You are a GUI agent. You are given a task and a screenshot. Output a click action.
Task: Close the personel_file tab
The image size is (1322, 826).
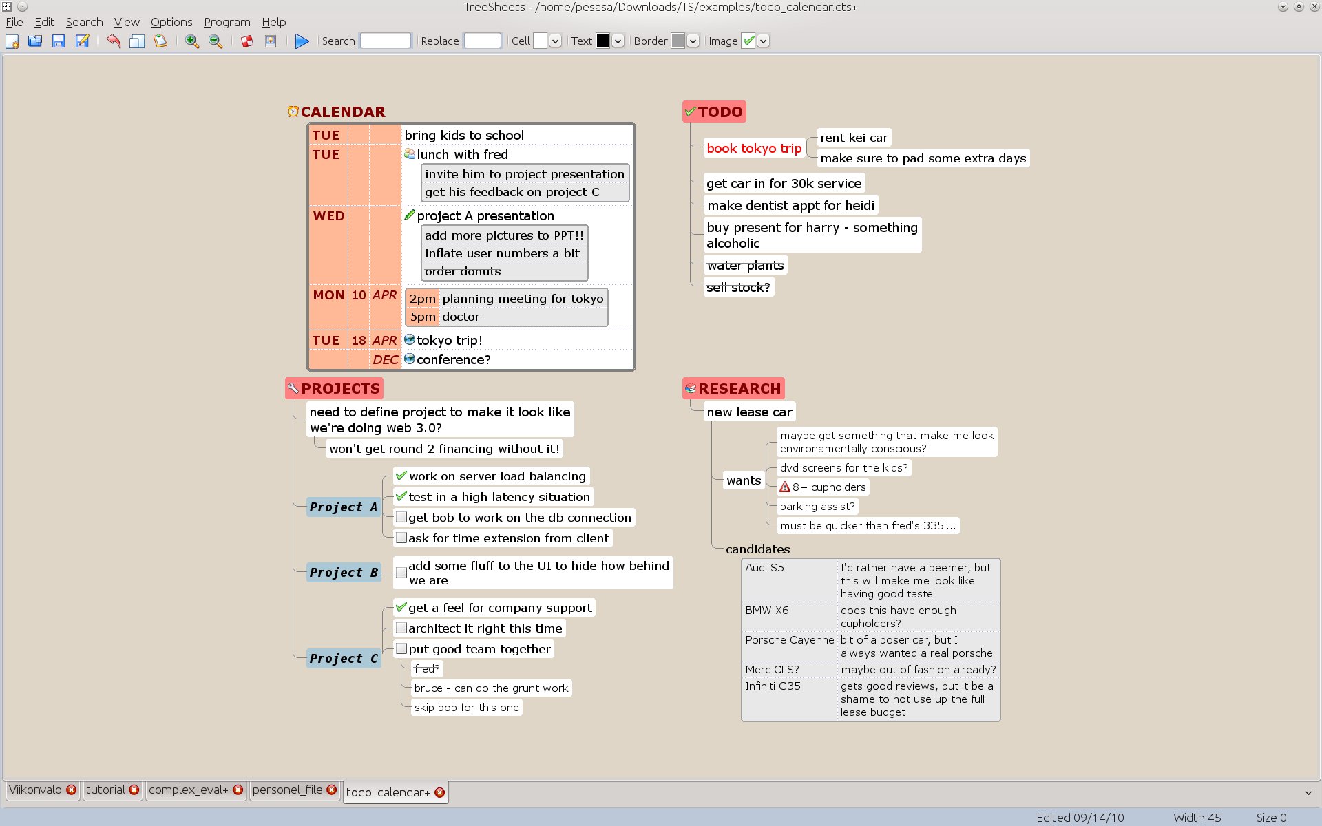332,790
